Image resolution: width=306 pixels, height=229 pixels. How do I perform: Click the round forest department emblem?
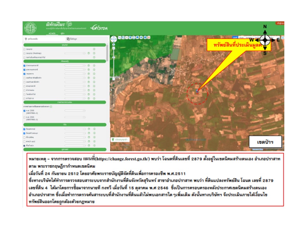click(x=30, y=28)
